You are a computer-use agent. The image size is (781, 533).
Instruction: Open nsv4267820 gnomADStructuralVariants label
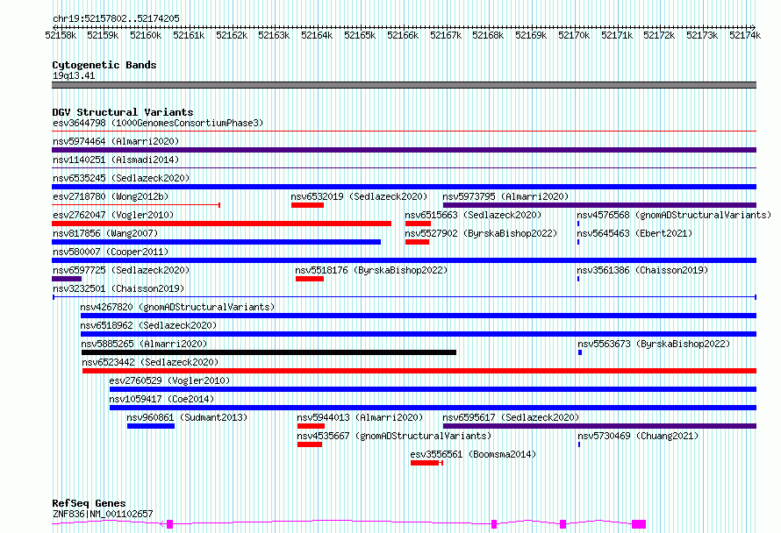point(177,307)
